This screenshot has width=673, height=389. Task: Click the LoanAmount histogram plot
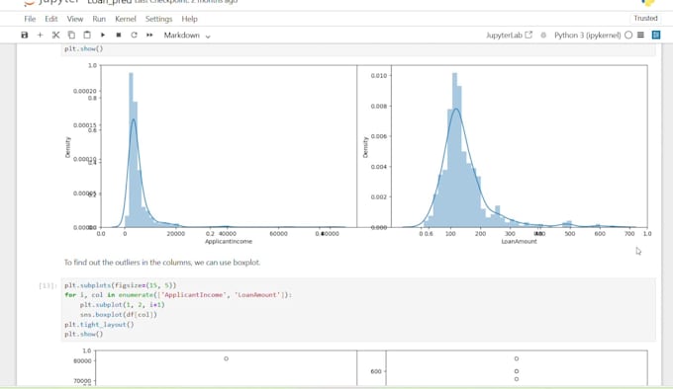tap(519, 146)
